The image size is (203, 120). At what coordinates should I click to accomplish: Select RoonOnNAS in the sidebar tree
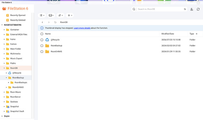point(18,87)
